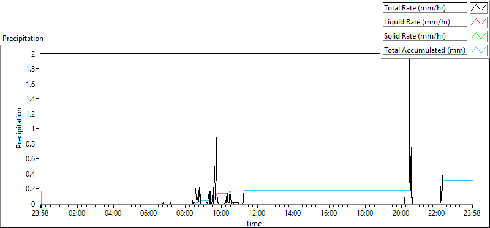
Task: Click the 12:00 time axis label
Action: [x=257, y=214]
